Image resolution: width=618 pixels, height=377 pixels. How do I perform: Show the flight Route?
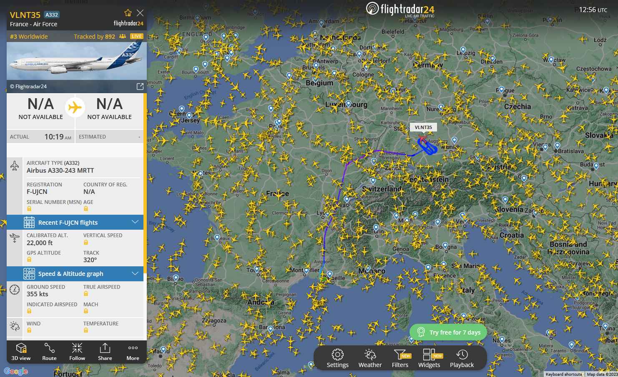pos(49,352)
